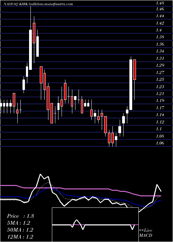This screenshot has height=242, width=173.
Task: Click the 5MA : 1.2 legend entry
Action: tap(19, 223)
